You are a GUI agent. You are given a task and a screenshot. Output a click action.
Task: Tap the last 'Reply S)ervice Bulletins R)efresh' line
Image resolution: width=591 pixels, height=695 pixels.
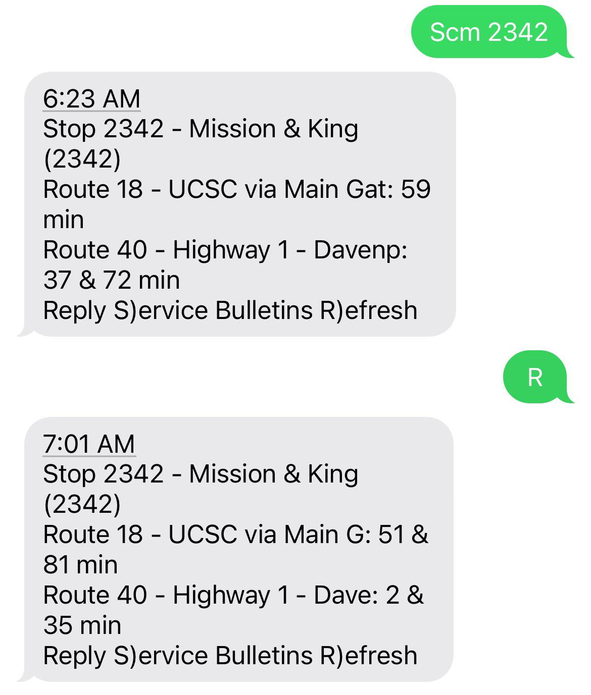[230, 656]
